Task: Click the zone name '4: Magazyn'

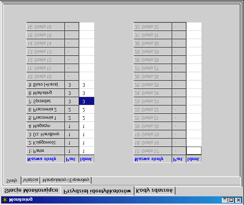Action: point(46,126)
